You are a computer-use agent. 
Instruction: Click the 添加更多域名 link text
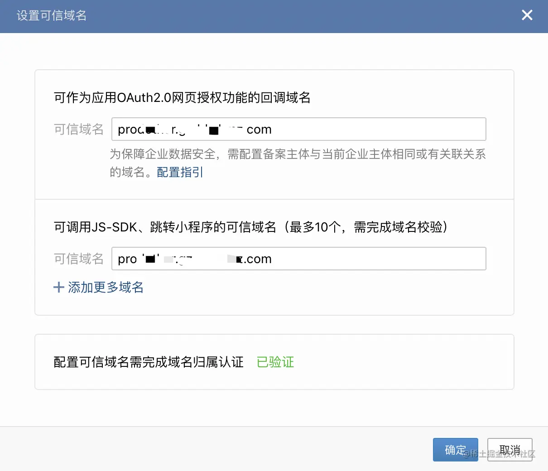[106, 287]
